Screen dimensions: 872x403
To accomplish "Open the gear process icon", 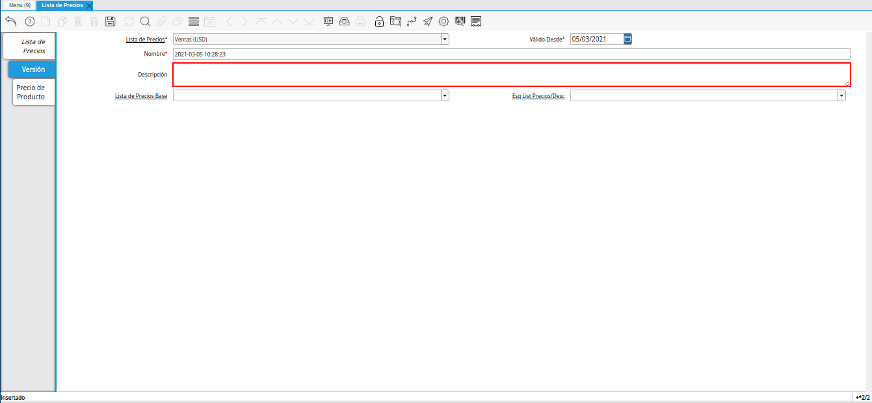I will pos(443,21).
